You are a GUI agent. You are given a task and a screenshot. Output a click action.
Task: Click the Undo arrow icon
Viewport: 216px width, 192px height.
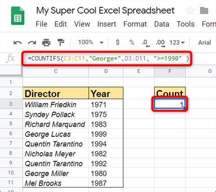[17, 43]
